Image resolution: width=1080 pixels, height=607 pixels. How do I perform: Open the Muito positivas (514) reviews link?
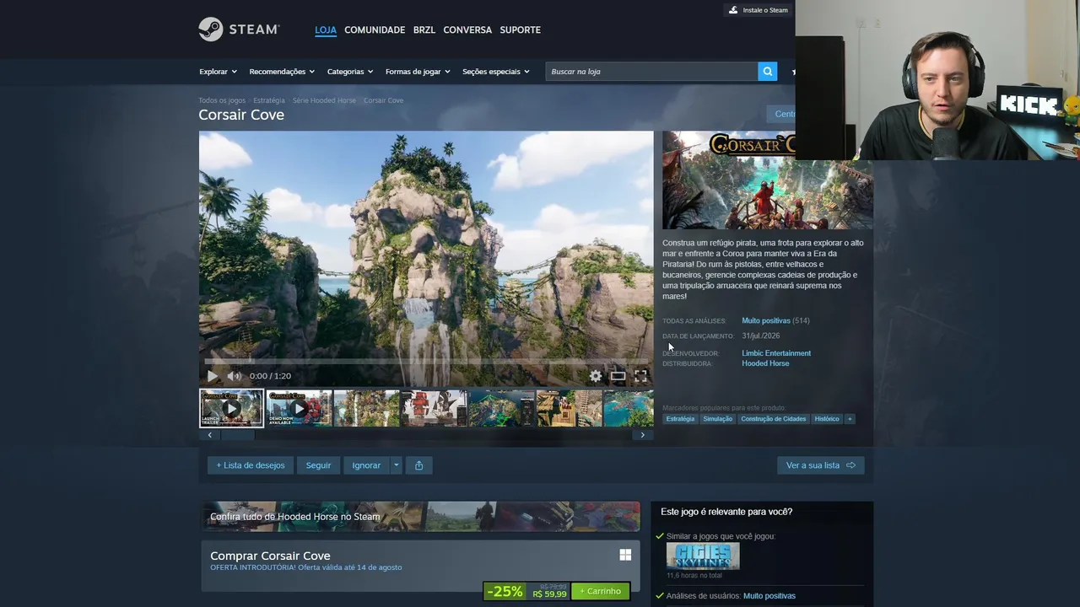pyautogui.click(x=775, y=320)
